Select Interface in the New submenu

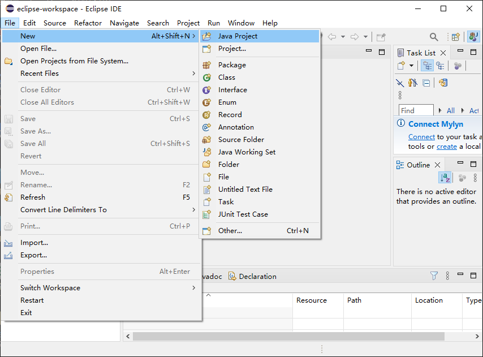[x=260, y=90]
